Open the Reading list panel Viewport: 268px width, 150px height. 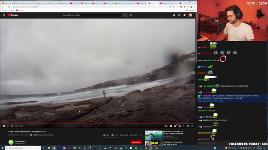pyautogui.click(x=191, y=10)
